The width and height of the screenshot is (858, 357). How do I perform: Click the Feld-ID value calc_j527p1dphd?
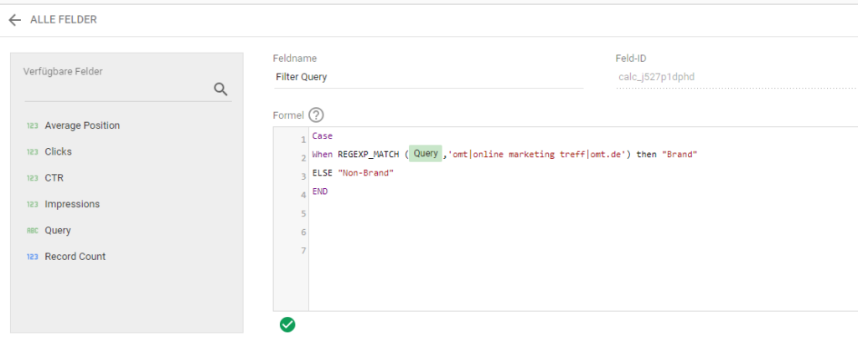pos(657,77)
